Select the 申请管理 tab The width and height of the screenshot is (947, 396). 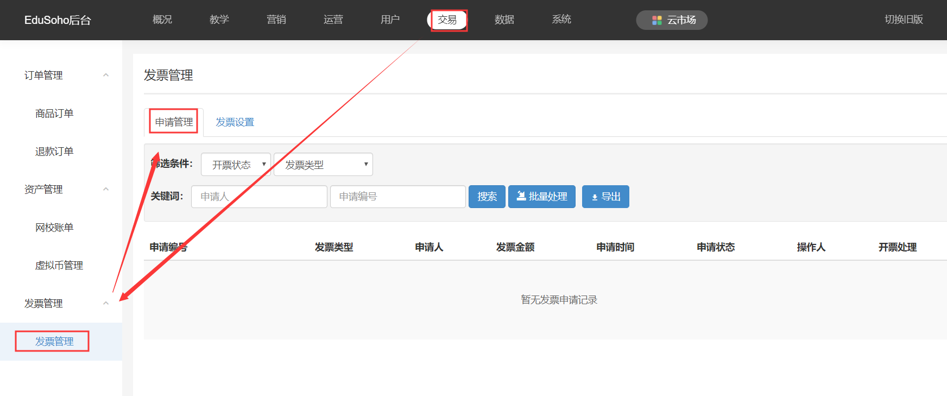pyautogui.click(x=174, y=122)
